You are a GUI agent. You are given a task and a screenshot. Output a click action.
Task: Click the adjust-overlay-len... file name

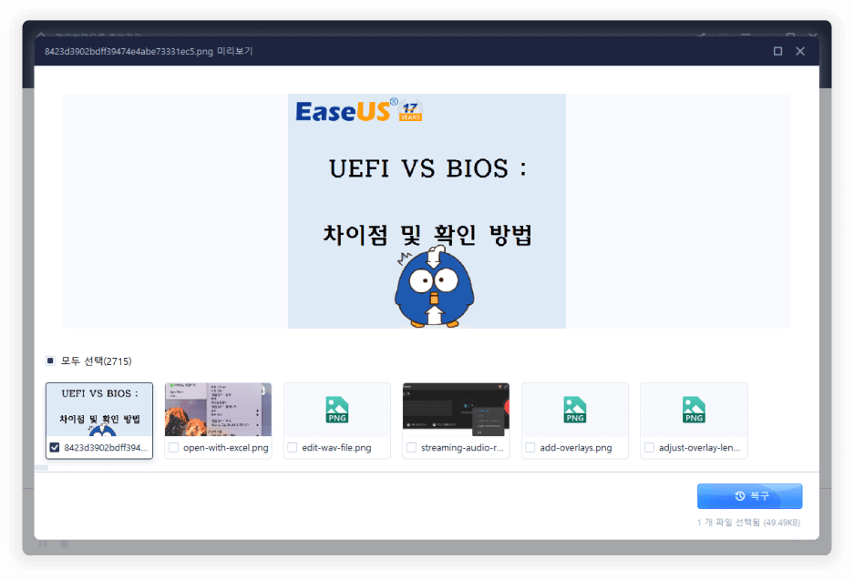tap(699, 448)
